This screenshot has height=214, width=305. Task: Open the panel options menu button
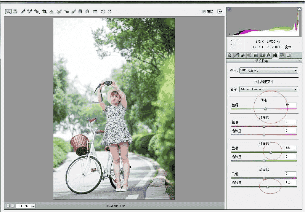300,61
